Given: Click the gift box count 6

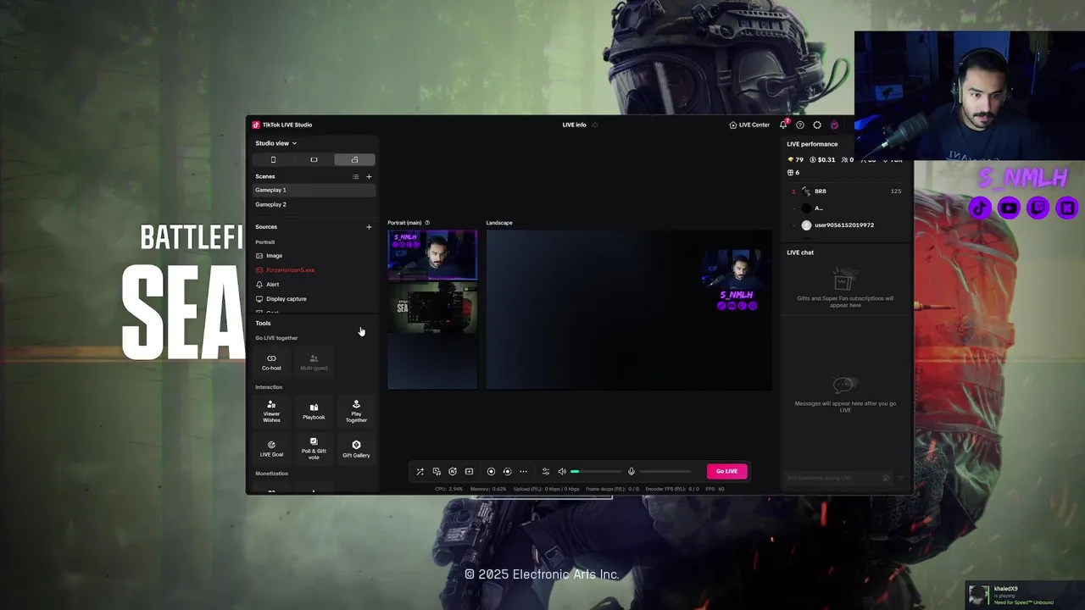Looking at the screenshot, I should coord(793,173).
